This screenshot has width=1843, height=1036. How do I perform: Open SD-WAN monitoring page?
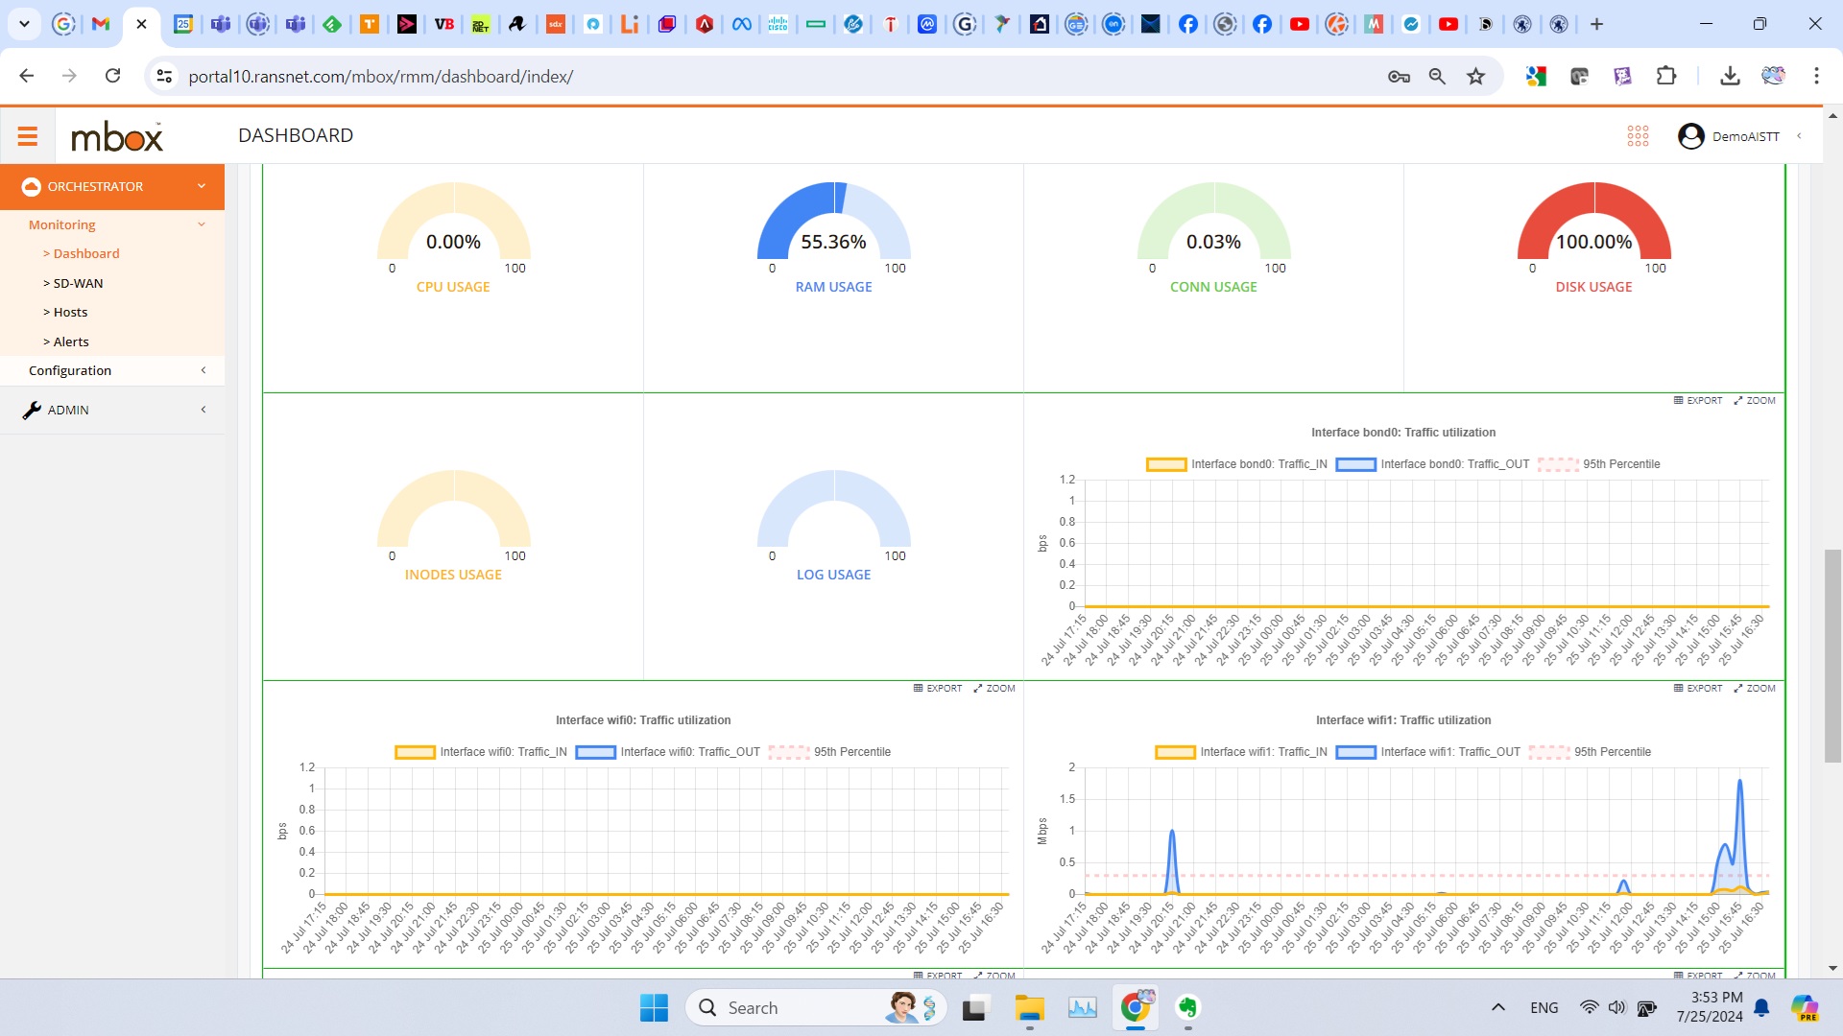(77, 283)
